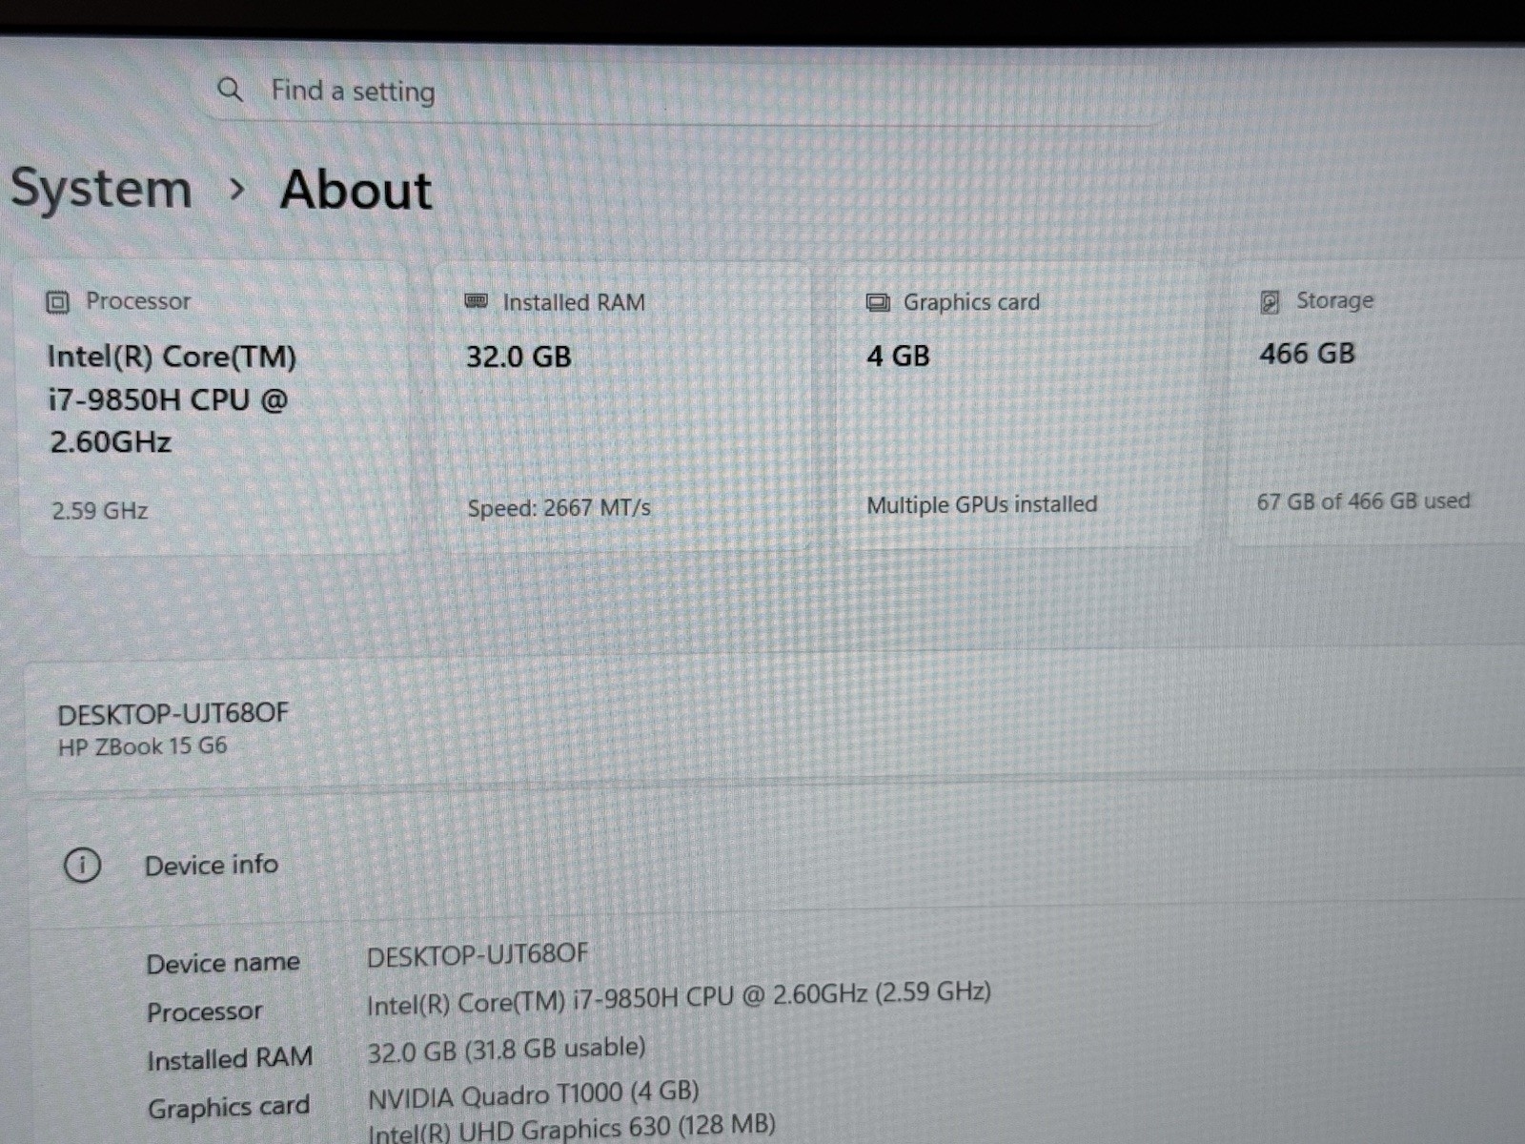Image resolution: width=1525 pixels, height=1144 pixels.
Task: Select 'NVIDIA Quadro T1000 (4 GB)' value
Action: point(534,1095)
